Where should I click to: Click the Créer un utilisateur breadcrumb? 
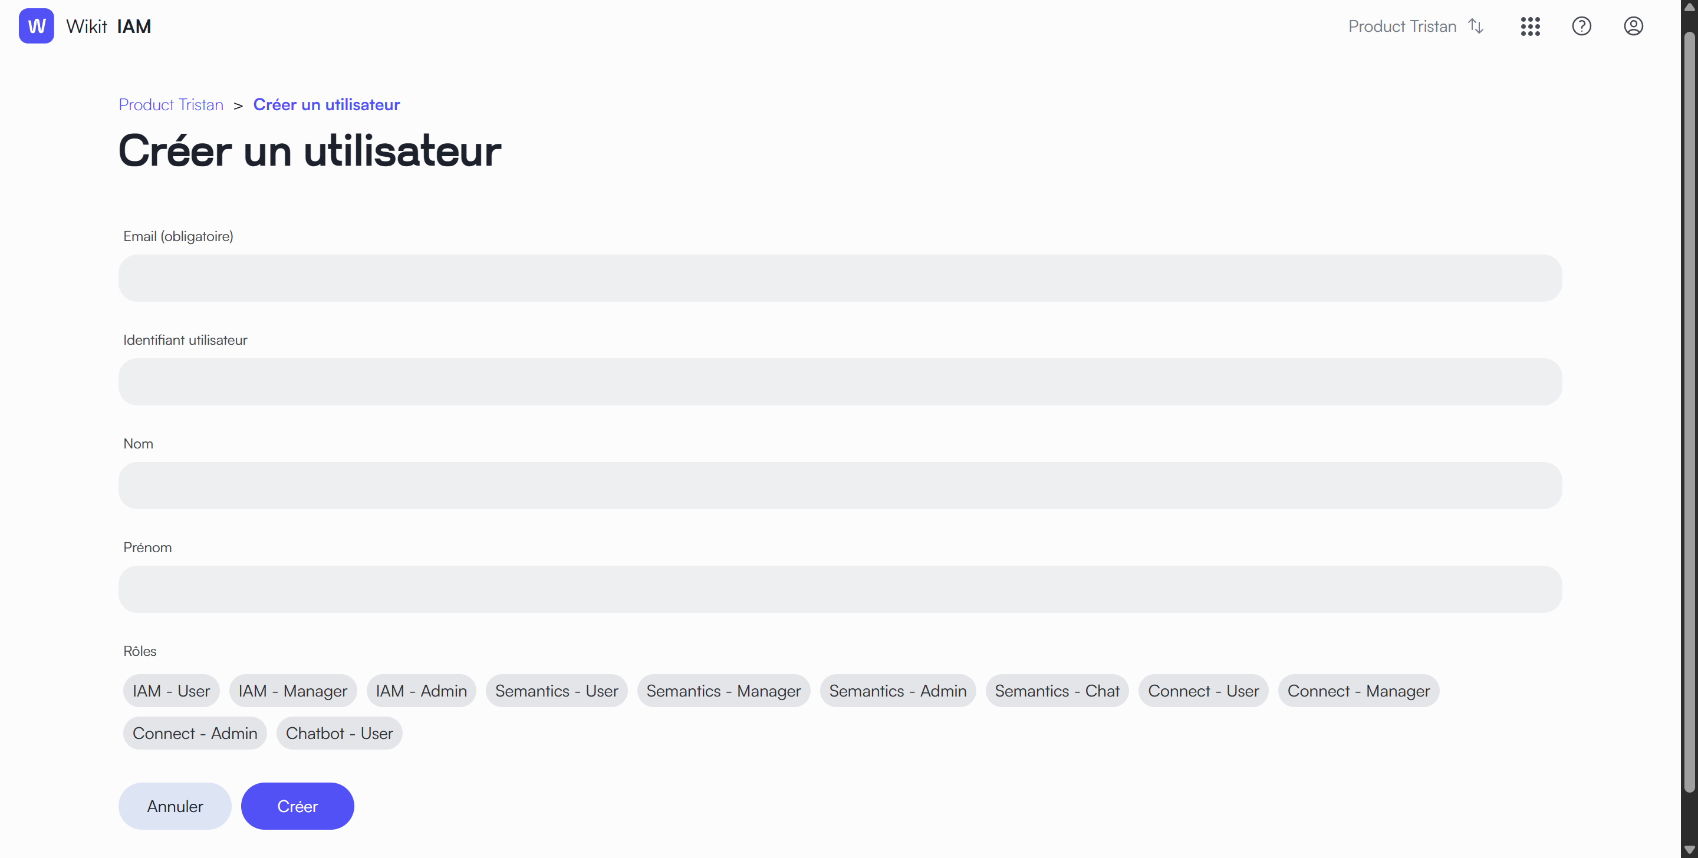point(326,105)
